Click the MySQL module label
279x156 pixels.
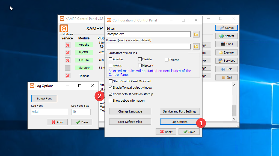coord(84,52)
